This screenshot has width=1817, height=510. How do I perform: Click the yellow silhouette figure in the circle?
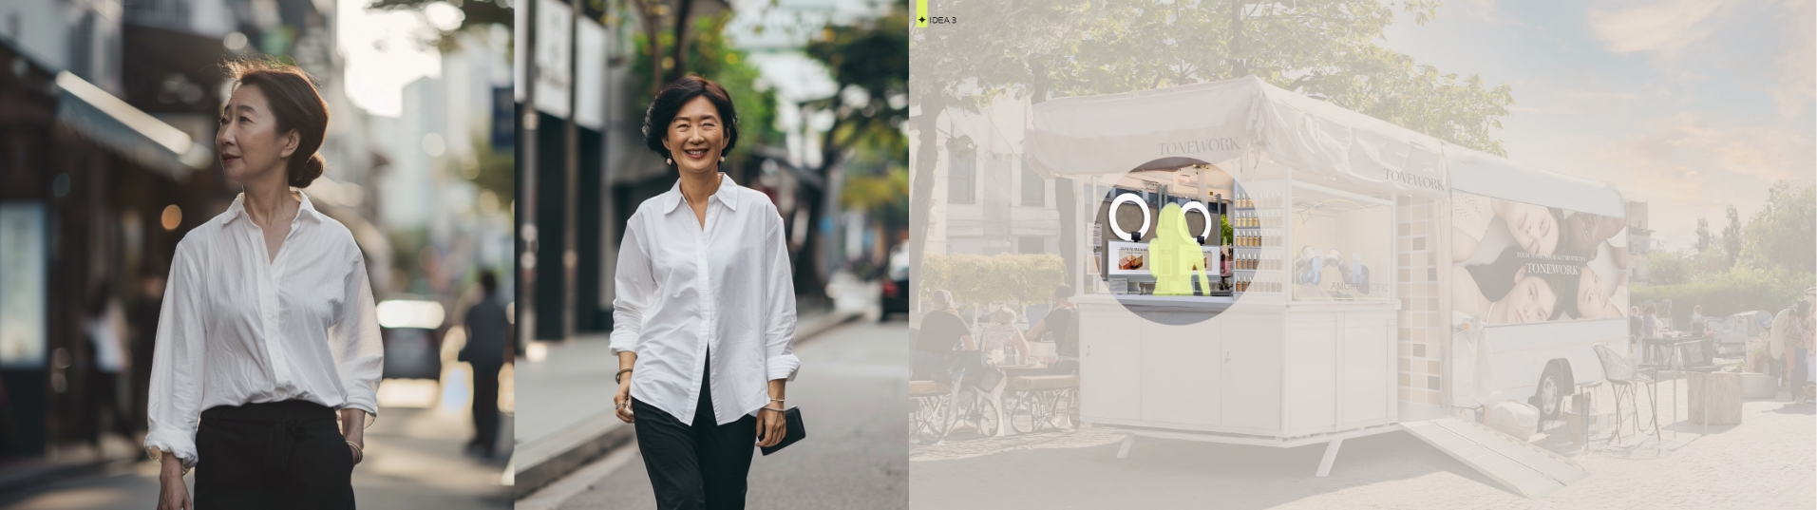click(1177, 250)
